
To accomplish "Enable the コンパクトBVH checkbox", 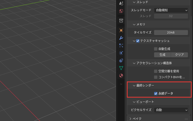I will pyautogui.click(x=156, y=77).
